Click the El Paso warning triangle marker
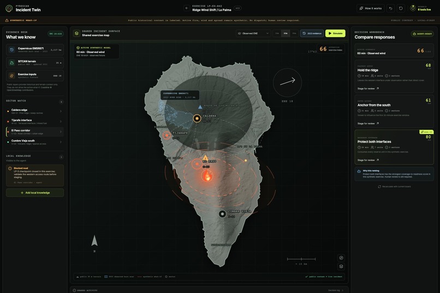Viewport: 440px width, 293px height. [x=205, y=158]
